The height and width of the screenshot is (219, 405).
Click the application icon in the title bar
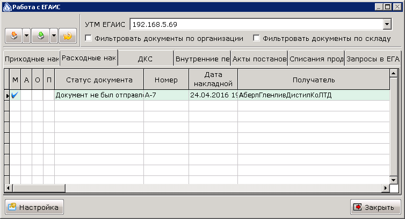pos(7,7)
